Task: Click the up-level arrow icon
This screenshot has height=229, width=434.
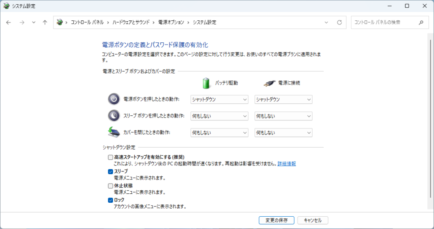Action: tap(45, 22)
